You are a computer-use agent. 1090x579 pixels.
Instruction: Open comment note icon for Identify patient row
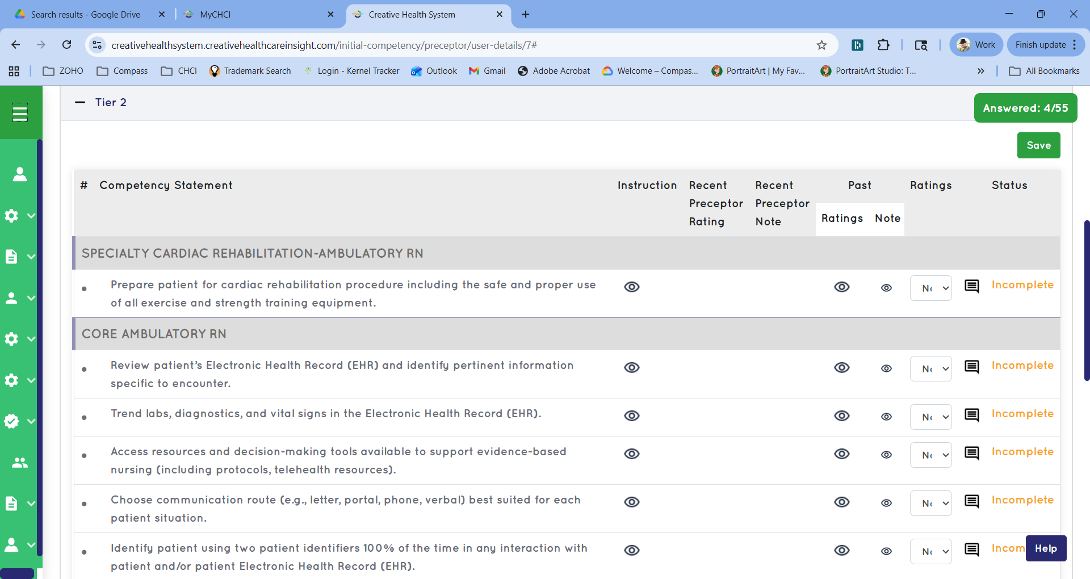click(x=972, y=549)
